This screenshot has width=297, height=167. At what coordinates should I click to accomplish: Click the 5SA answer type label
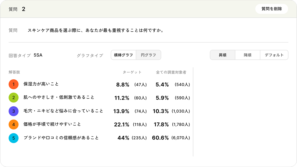pos(38,55)
